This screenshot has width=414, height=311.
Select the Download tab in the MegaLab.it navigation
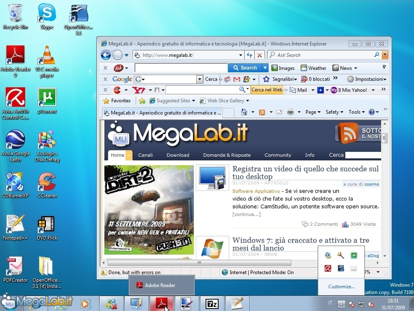(x=178, y=155)
